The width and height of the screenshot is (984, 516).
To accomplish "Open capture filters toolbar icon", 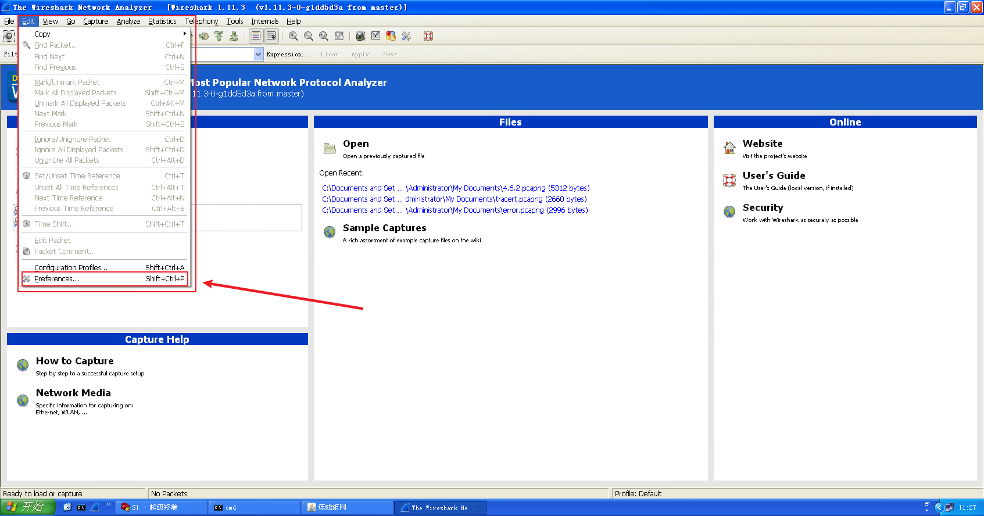I will [361, 36].
